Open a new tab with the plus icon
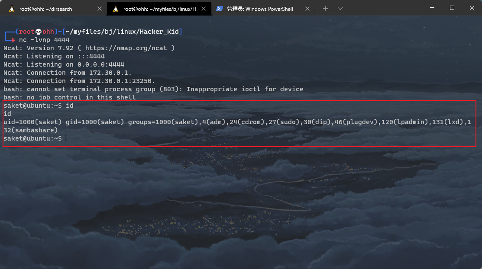 click(x=325, y=8)
